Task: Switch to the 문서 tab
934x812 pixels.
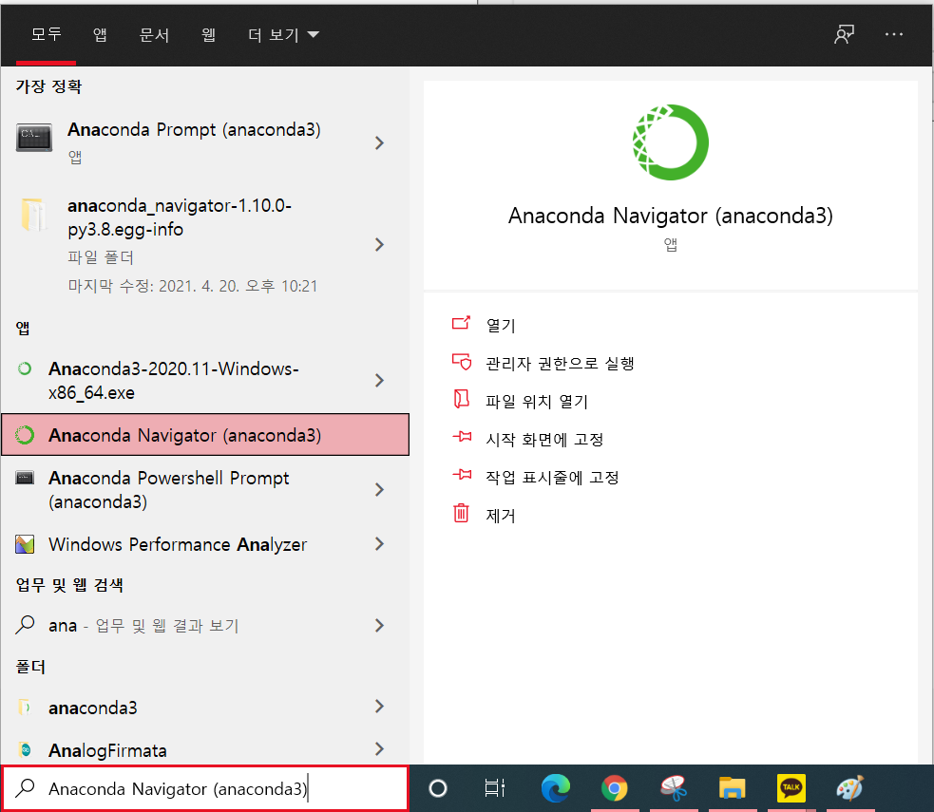Action: pos(154,34)
